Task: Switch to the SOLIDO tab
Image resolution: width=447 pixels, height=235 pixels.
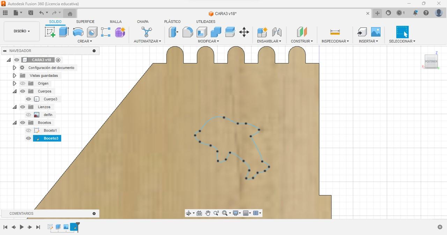Action: (55, 22)
